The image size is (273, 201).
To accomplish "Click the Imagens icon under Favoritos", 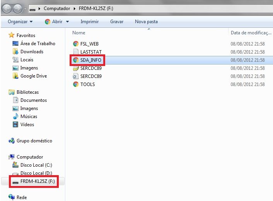I will (15, 68).
